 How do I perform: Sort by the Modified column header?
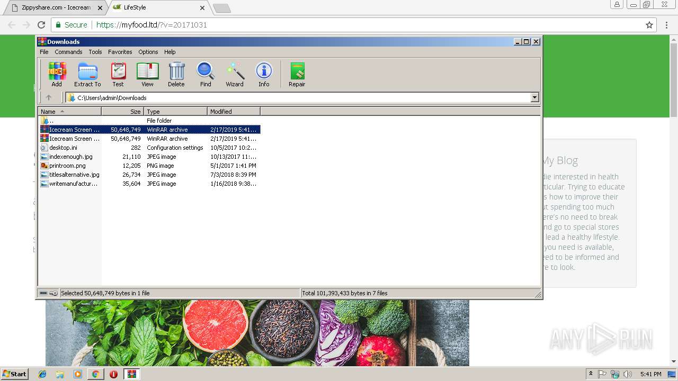tap(234, 112)
